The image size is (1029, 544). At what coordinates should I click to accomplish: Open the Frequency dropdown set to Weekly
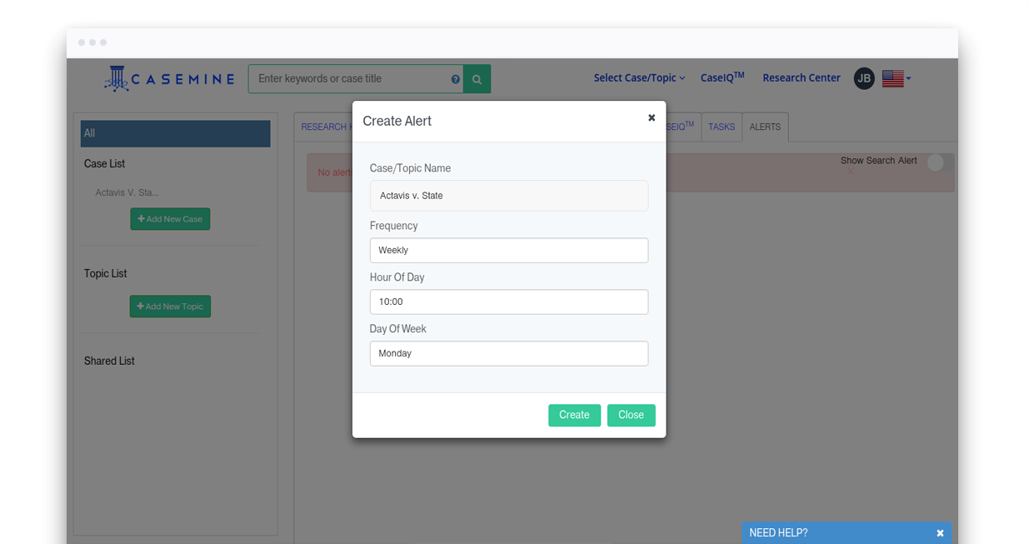click(508, 251)
